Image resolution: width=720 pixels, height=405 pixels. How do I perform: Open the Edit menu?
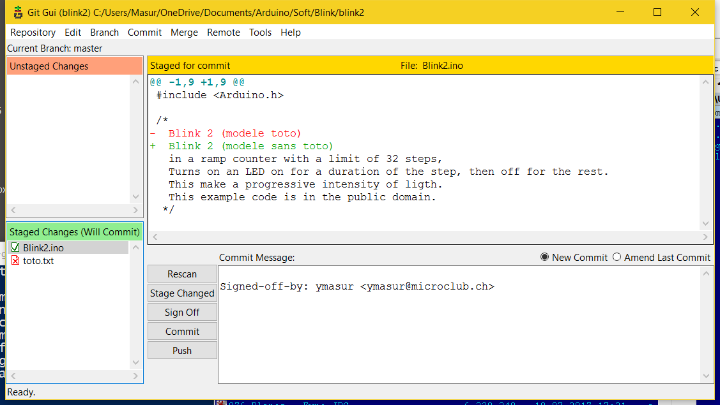(73, 33)
